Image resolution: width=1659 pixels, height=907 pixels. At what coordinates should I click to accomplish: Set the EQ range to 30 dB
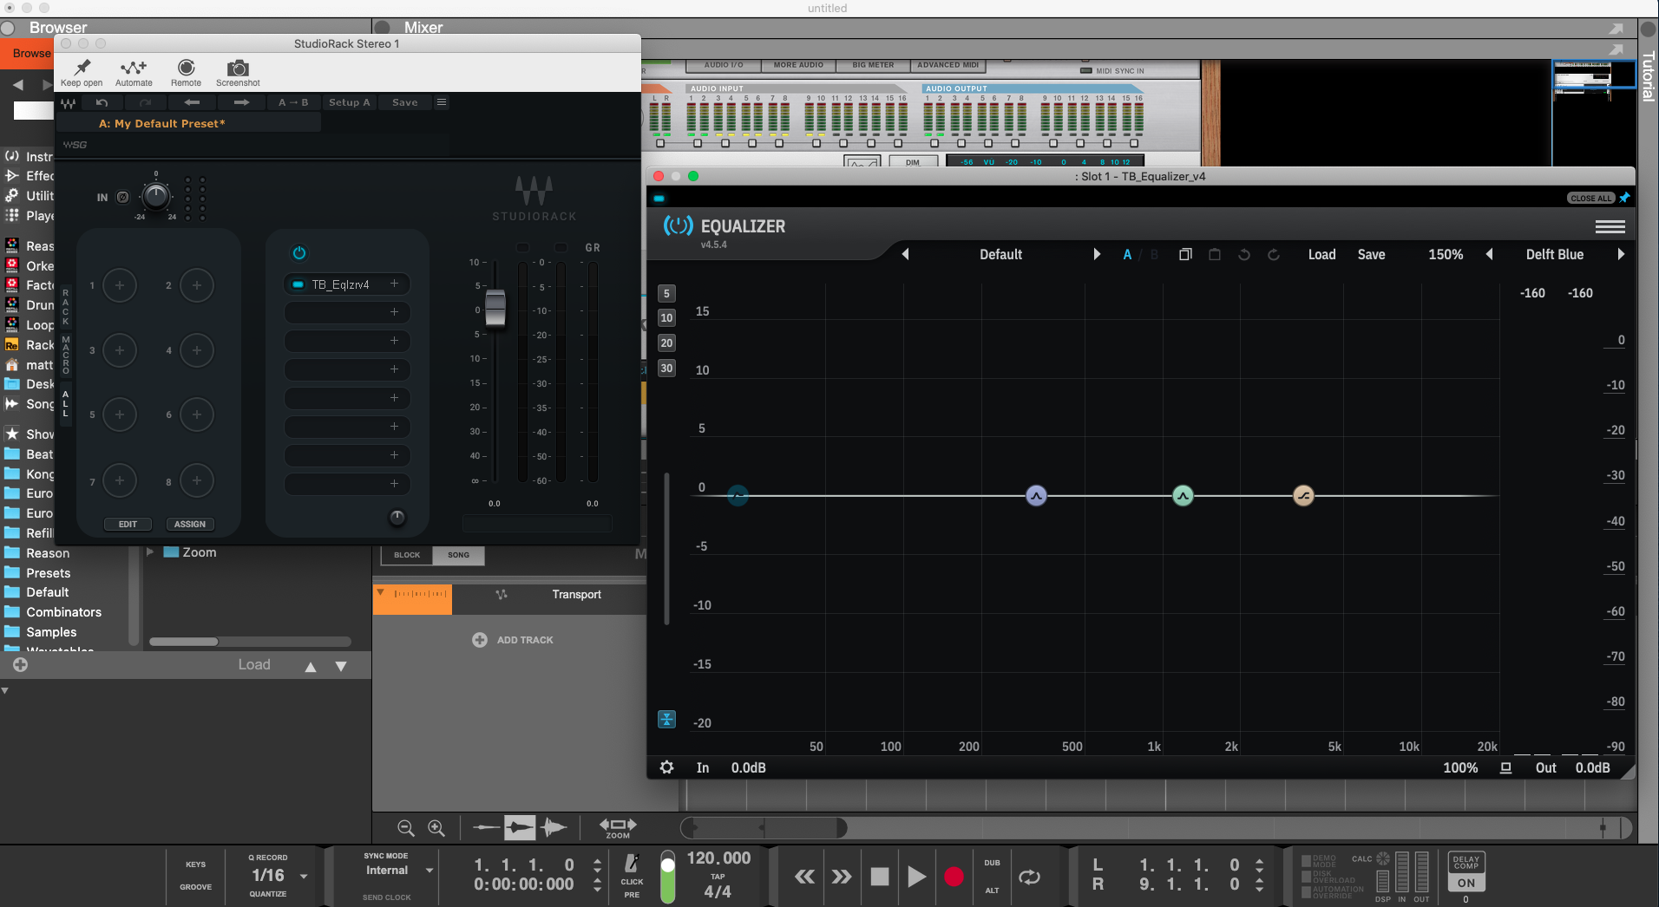(666, 369)
